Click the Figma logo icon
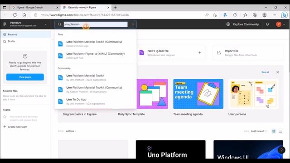 (5, 24)
